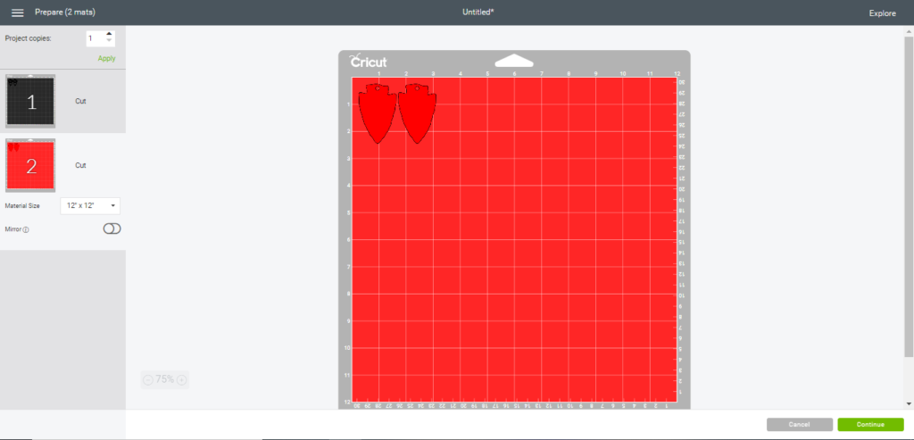Click the Project copies number field
This screenshot has width=914, height=440.
(95, 38)
